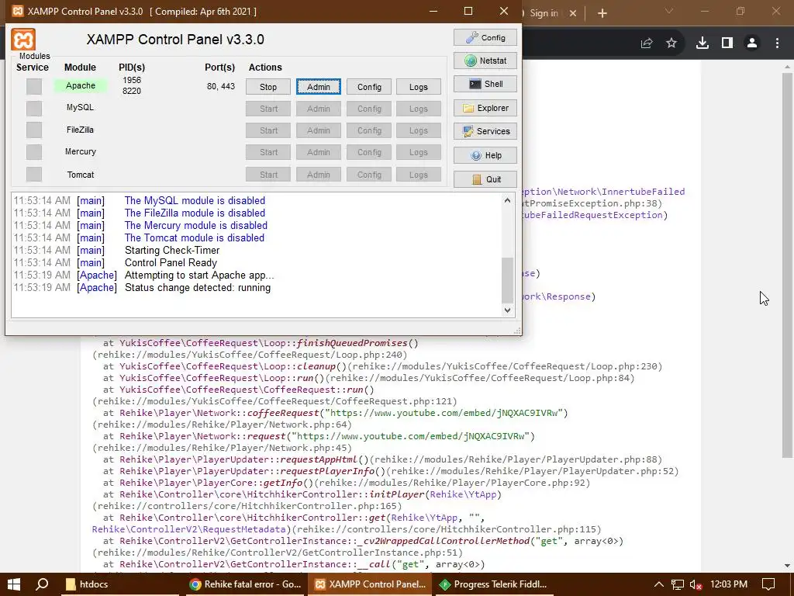Click Apache PID 8220
Screen dimensions: 794x596
pos(132,92)
